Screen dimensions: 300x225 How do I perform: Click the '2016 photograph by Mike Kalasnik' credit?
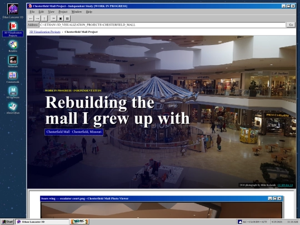(x=258, y=185)
